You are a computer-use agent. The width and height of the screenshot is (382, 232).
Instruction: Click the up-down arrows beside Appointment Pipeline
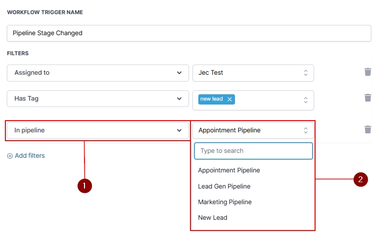click(306, 130)
